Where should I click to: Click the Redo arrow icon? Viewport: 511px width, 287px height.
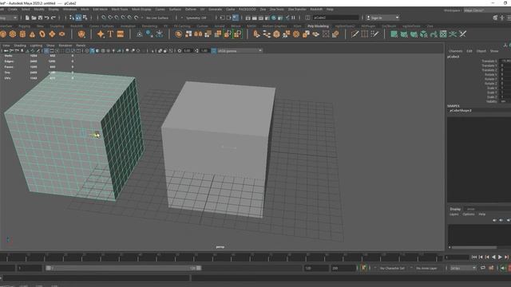coord(53,18)
